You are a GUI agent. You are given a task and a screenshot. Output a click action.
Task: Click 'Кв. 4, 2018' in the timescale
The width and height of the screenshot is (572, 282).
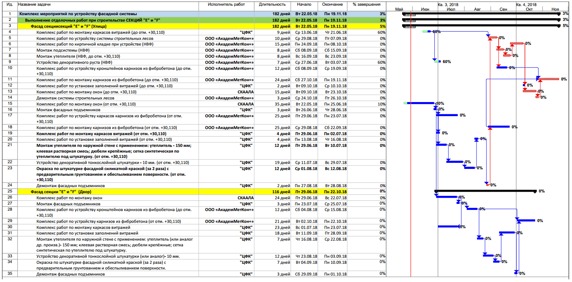click(526, 4)
